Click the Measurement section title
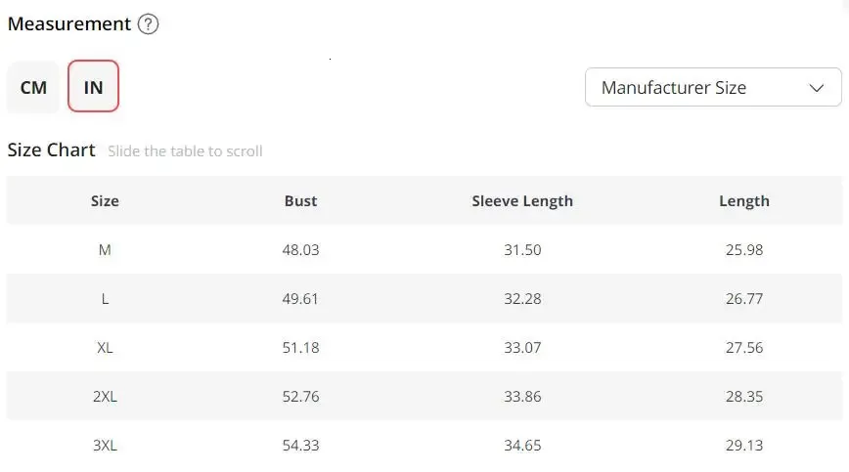The width and height of the screenshot is (849, 472). [68, 24]
